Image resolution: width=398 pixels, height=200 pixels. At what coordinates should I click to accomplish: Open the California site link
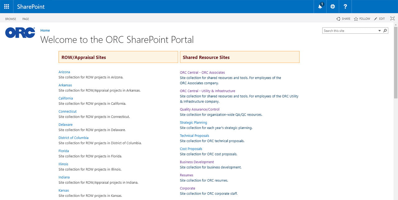pos(66,98)
